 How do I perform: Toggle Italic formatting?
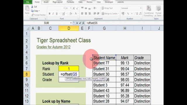point(53,14)
